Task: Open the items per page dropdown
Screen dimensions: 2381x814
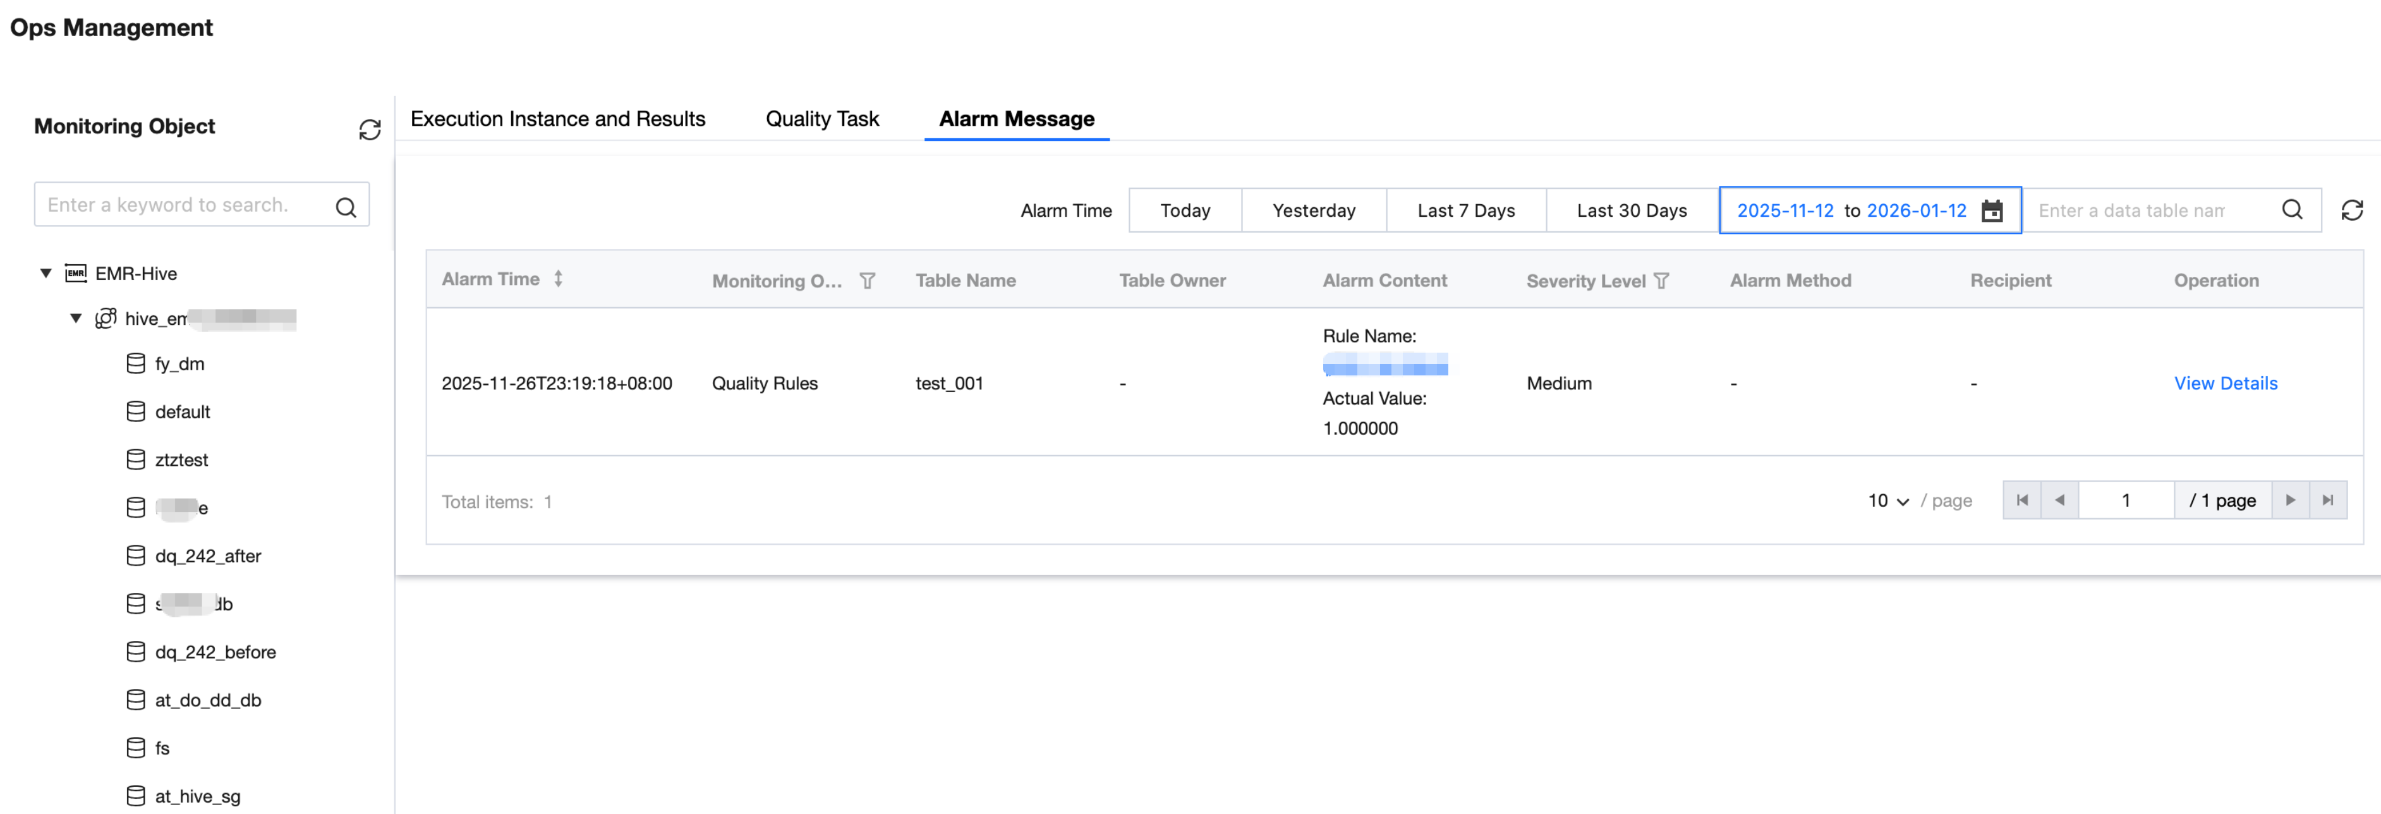Action: (x=1887, y=501)
